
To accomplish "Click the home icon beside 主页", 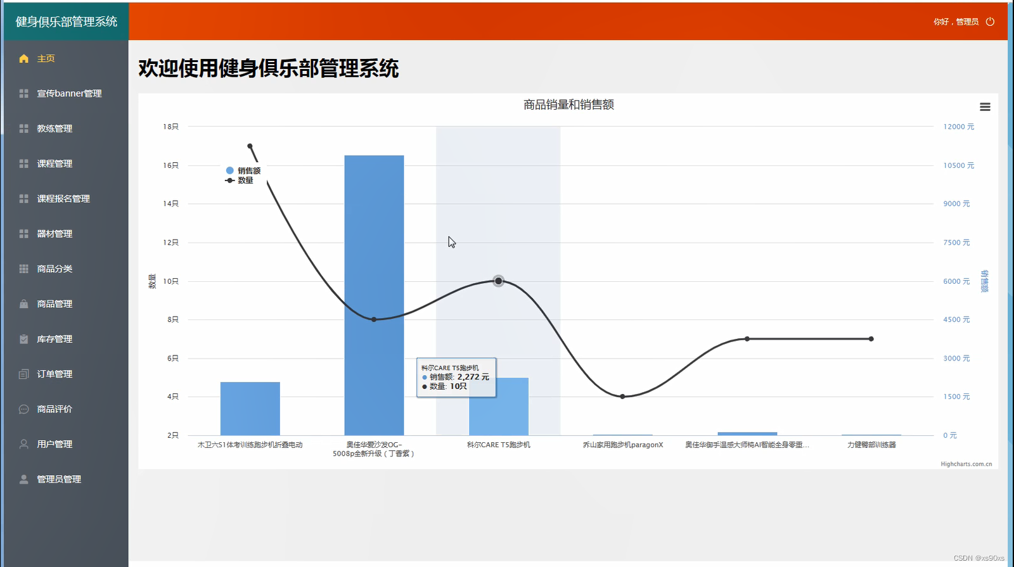I will coord(23,58).
